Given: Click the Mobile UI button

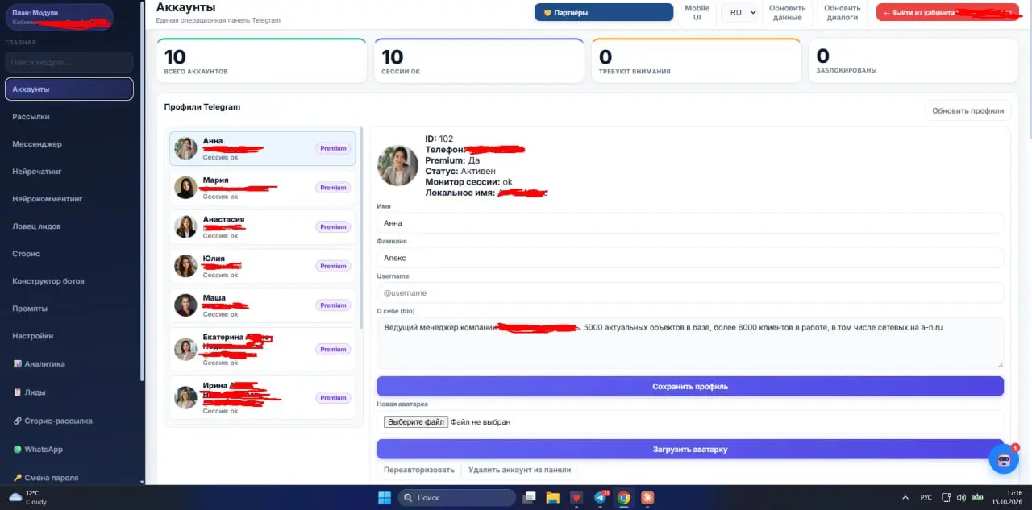Looking at the screenshot, I should (x=697, y=13).
